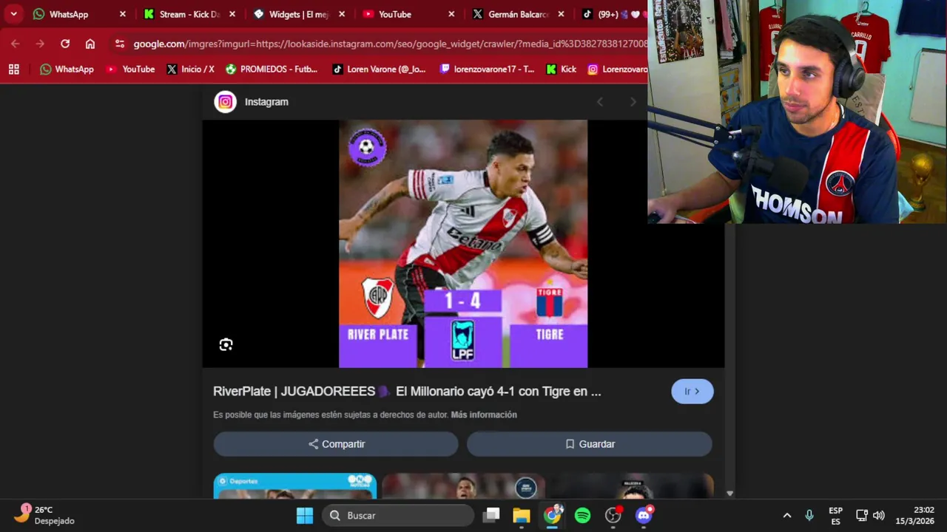Open Spotify from the taskbar

(x=583, y=516)
